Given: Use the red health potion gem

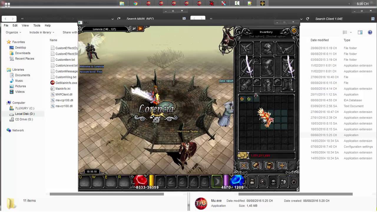Looking at the screenshot, I should click(140, 180).
